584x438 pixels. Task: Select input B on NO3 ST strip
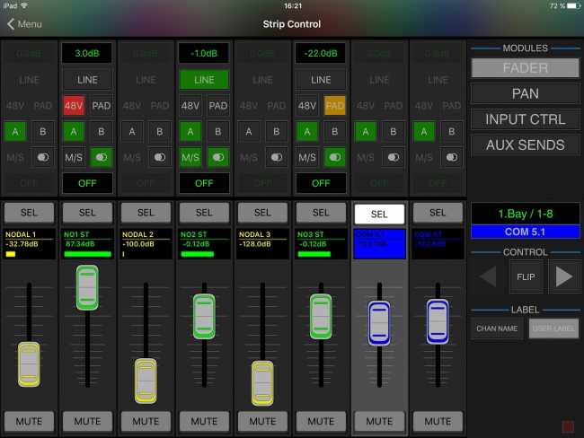click(x=335, y=131)
